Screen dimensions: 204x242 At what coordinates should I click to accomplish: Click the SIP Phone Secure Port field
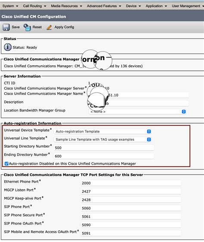[131, 217]
